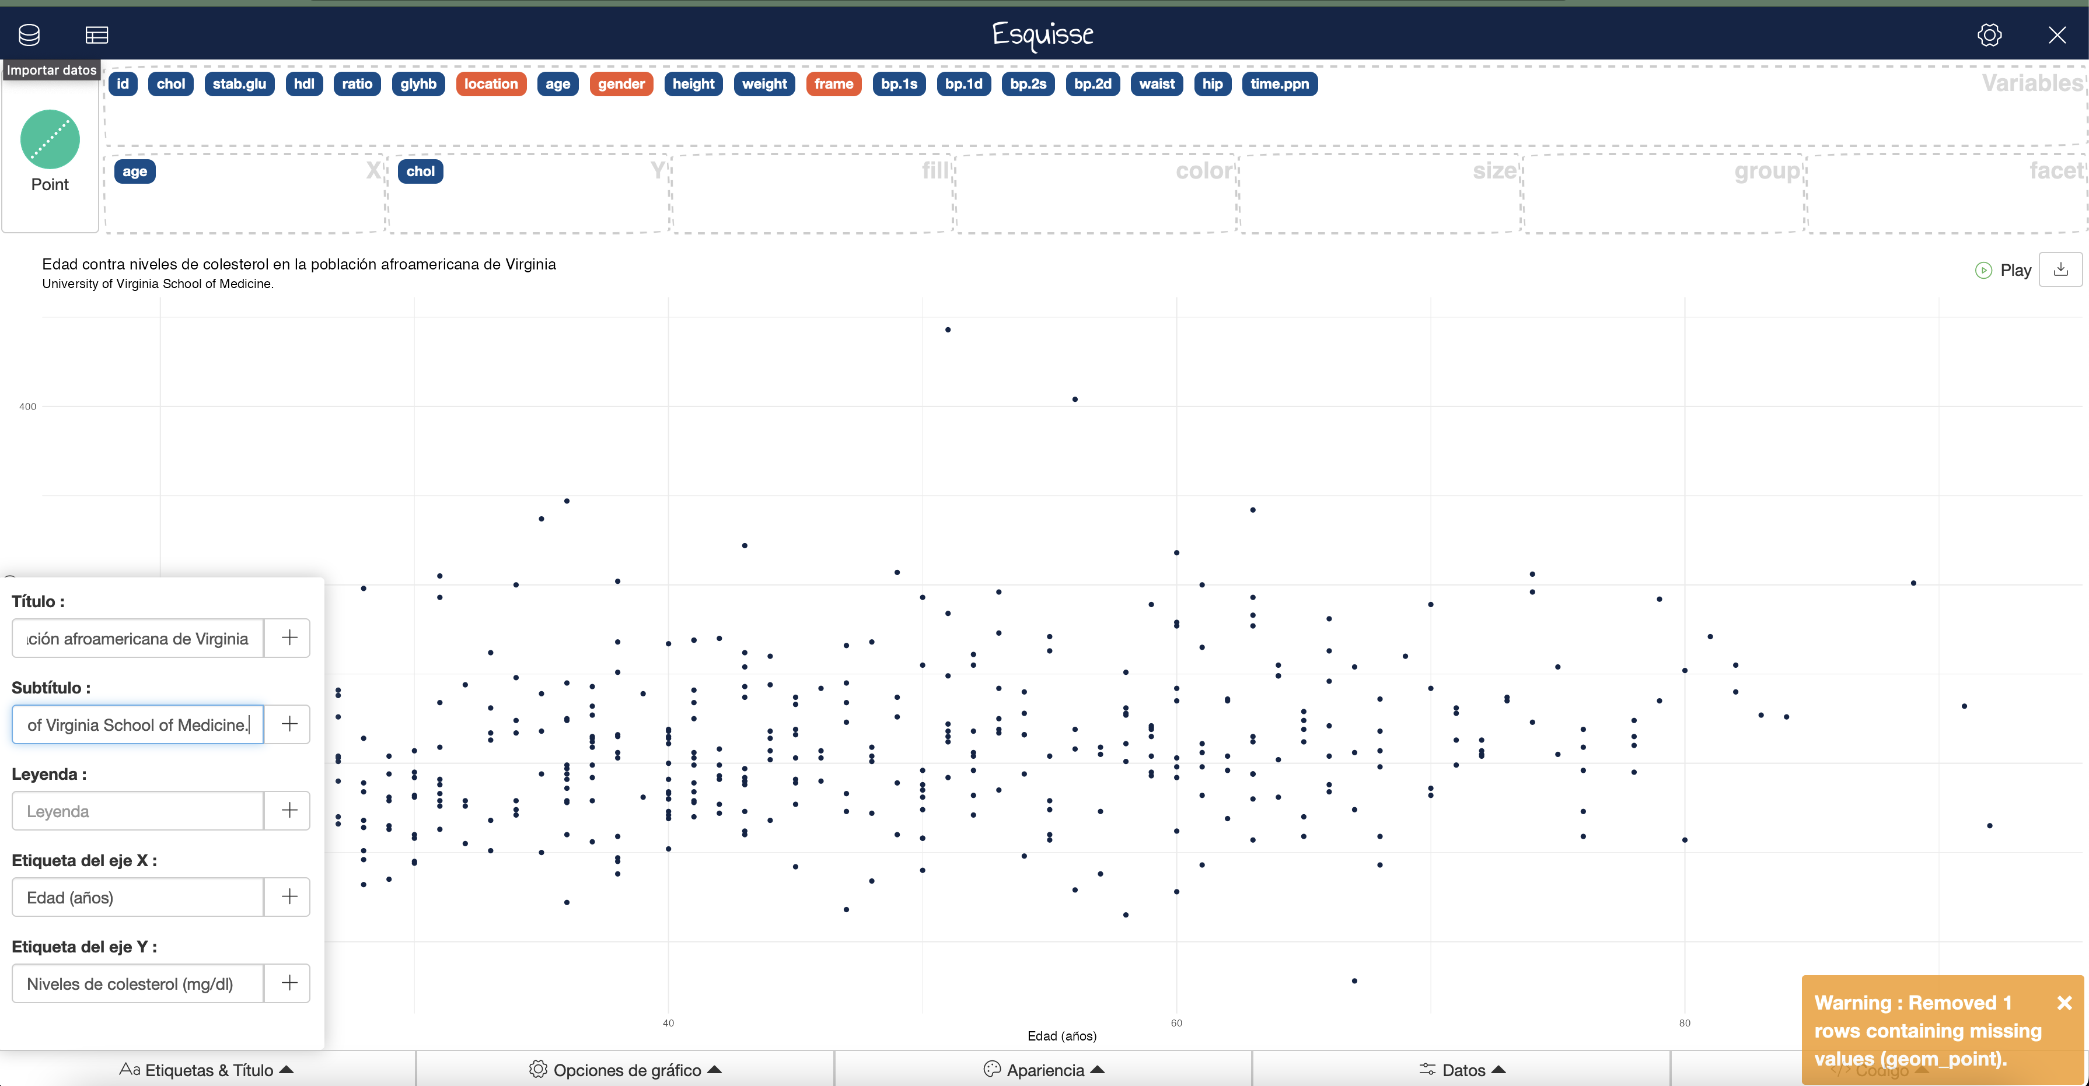This screenshot has height=1086, width=2089.
Task: Open the settings gear icon
Action: [1989, 35]
